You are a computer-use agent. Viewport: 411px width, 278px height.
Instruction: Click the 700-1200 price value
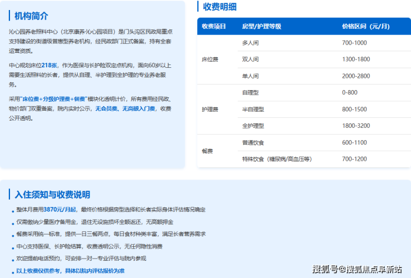pos(354,159)
